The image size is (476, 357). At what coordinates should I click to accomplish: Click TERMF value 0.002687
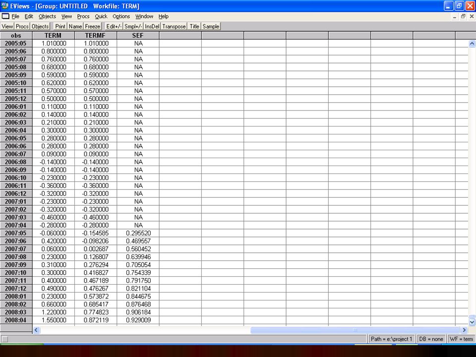click(x=96, y=249)
